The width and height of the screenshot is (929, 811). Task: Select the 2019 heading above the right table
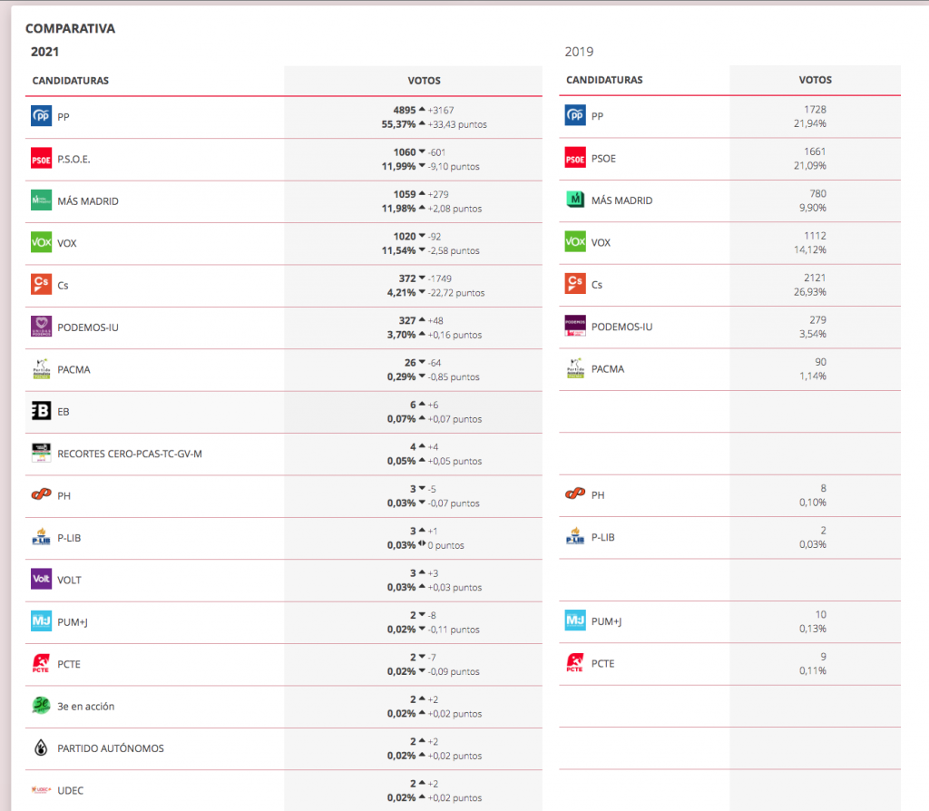pyautogui.click(x=579, y=52)
